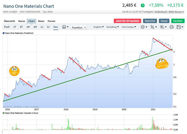Open the Chart-Analyse dropdown menu
Viewport: 187px width, 134px height.
coord(129,27)
